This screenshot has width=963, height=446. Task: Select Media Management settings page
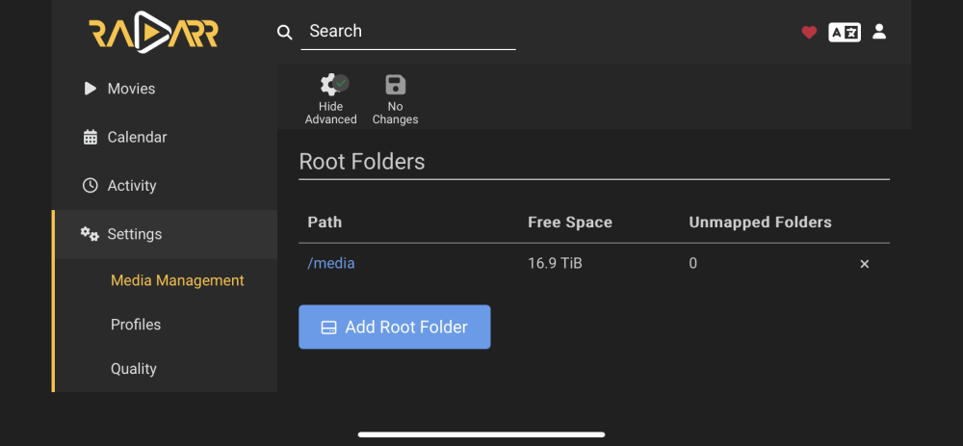coord(177,280)
